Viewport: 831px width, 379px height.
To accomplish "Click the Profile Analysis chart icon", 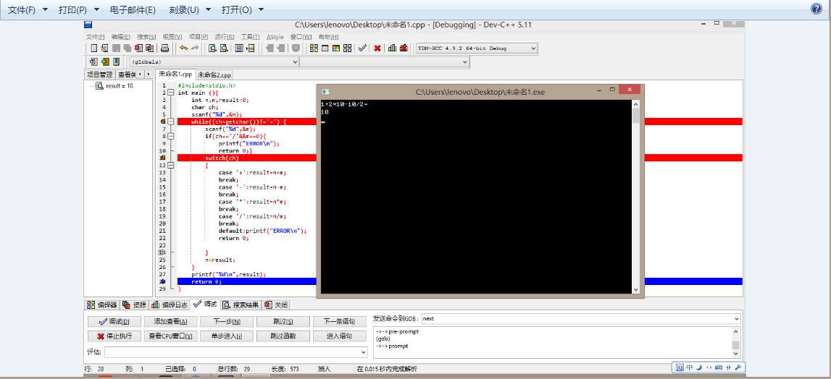I will click(392, 48).
